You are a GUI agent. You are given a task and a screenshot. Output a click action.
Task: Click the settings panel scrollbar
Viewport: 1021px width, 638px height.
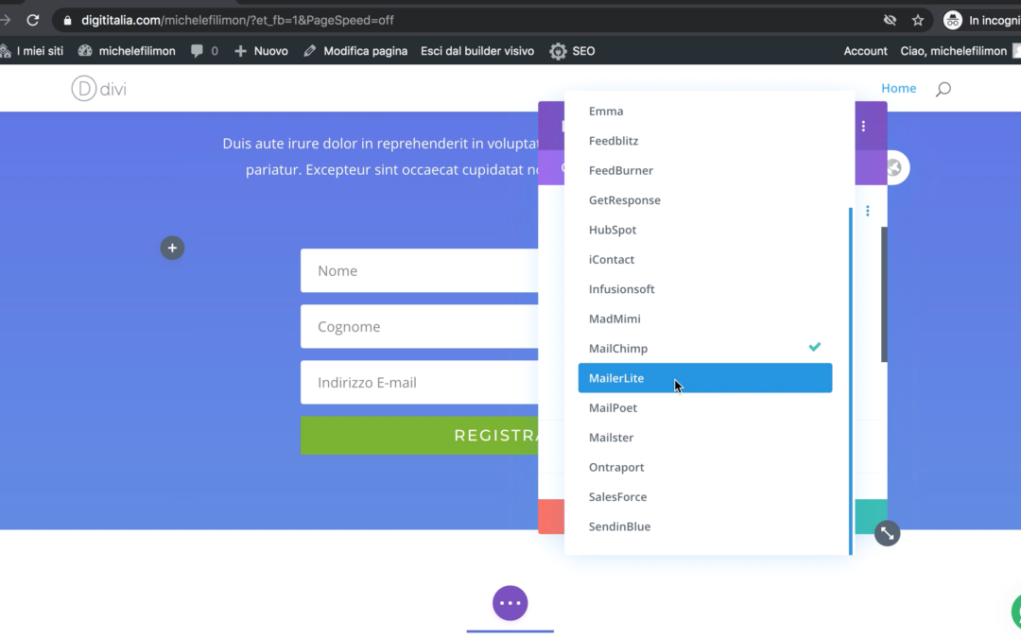tap(884, 294)
